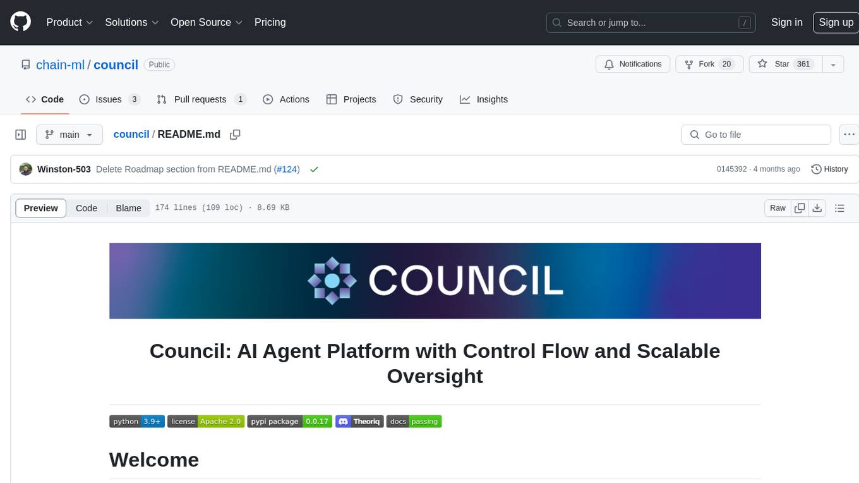Navigate to council root in breadcrumb

(x=131, y=134)
